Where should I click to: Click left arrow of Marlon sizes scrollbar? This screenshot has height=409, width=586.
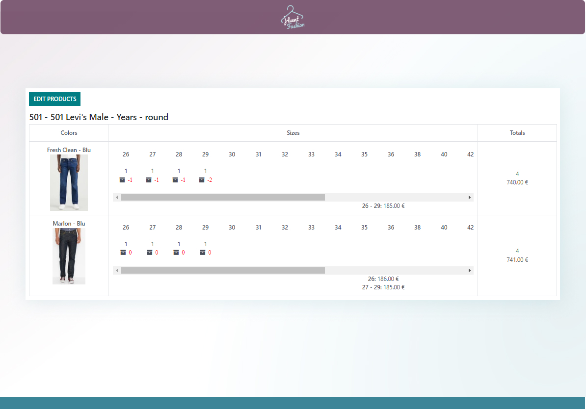(117, 270)
